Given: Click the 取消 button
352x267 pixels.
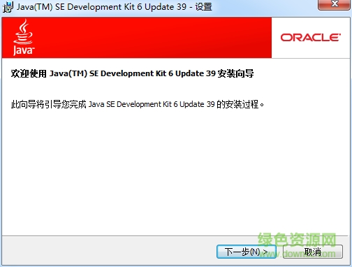Looking at the screenshot, I should pyautogui.click(x=313, y=252).
